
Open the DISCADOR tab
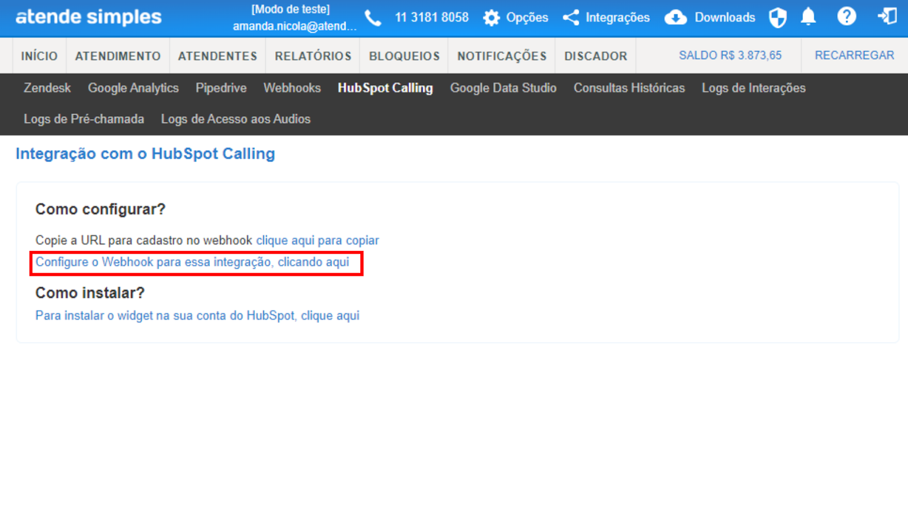(x=595, y=56)
